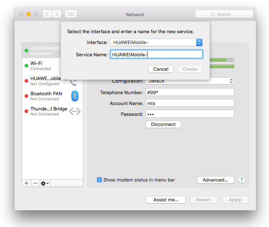Click the green status dot of connected HUAWEIMobile

26,51
